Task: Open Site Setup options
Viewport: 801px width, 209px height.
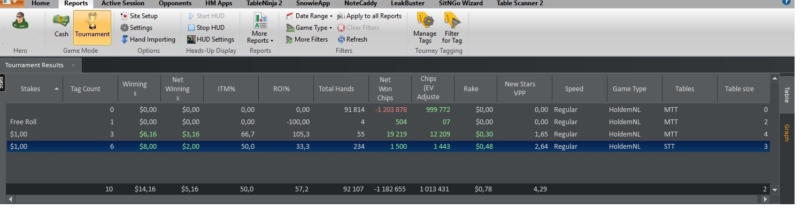Action: coord(139,16)
